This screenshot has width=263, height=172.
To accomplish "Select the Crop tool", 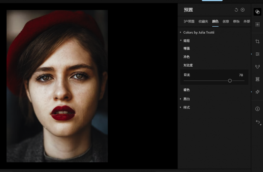I will click(257, 41).
